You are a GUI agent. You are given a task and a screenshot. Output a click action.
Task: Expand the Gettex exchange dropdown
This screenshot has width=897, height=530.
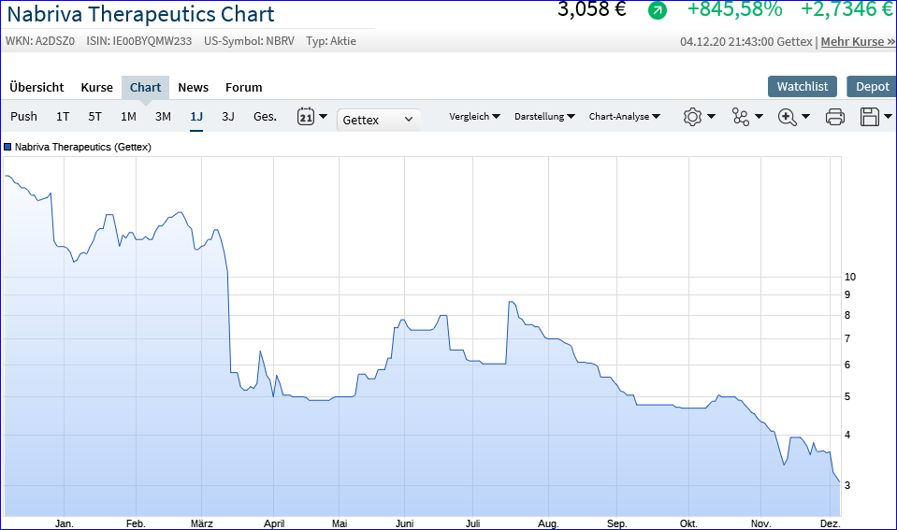coord(378,120)
